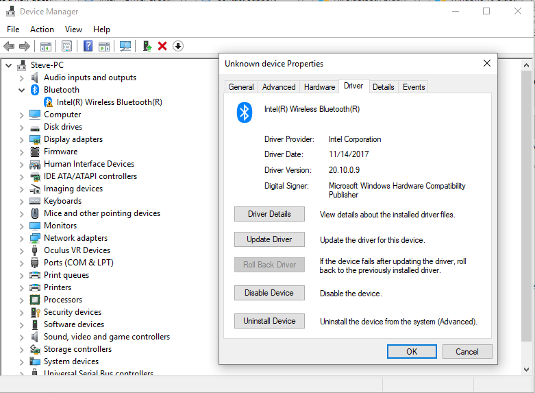
Task: Click the Mice and other pointing devices icon
Action: [x=35, y=213]
